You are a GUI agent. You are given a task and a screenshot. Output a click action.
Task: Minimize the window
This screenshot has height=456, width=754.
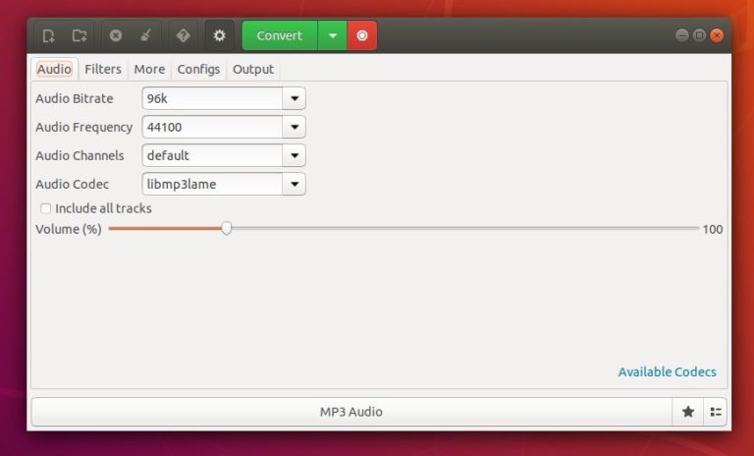tap(682, 35)
